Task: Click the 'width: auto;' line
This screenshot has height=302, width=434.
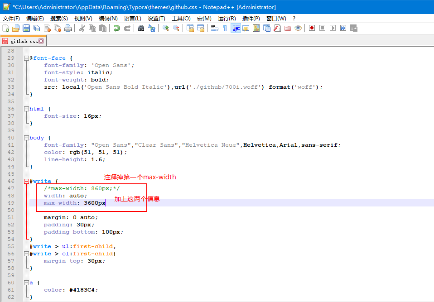Action: (65, 196)
